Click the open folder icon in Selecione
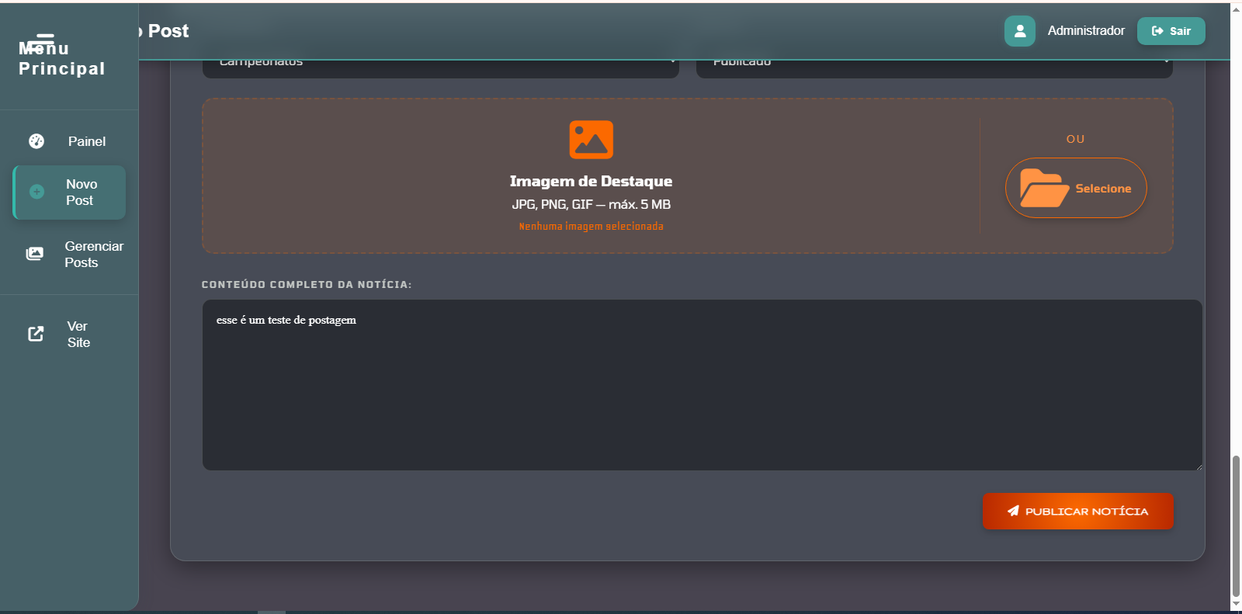This screenshot has width=1242, height=614. pos(1044,188)
